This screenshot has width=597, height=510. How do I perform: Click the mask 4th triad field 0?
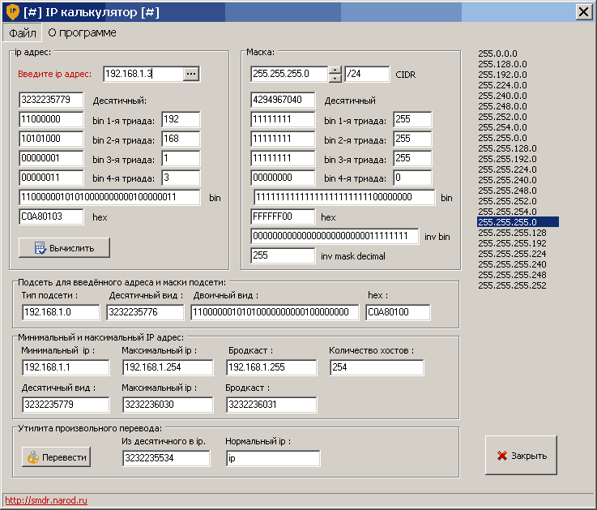click(412, 178)
